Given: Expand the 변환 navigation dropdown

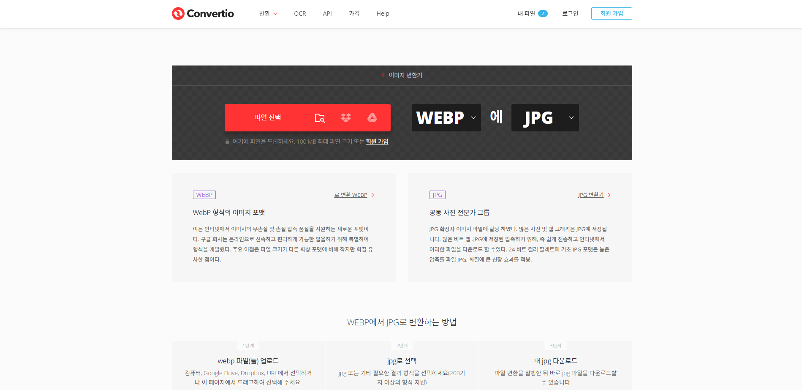Looking at the screenshot, I should (268, 13).
